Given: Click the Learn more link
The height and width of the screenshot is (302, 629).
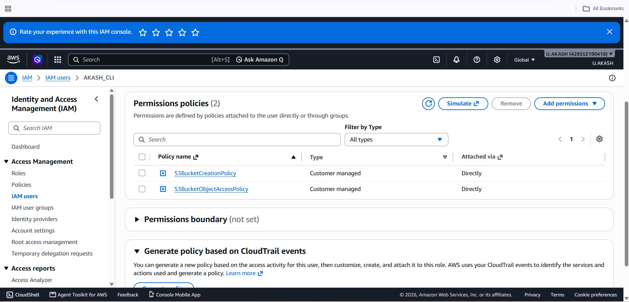Looking at the screenshot, I should pos(244,273).
